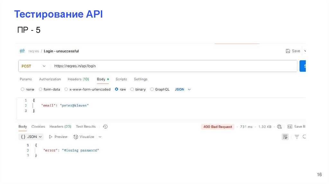Open the response JSON format dropdown
This screenshot has width=329, height=184.
click(x=31, y=137)
